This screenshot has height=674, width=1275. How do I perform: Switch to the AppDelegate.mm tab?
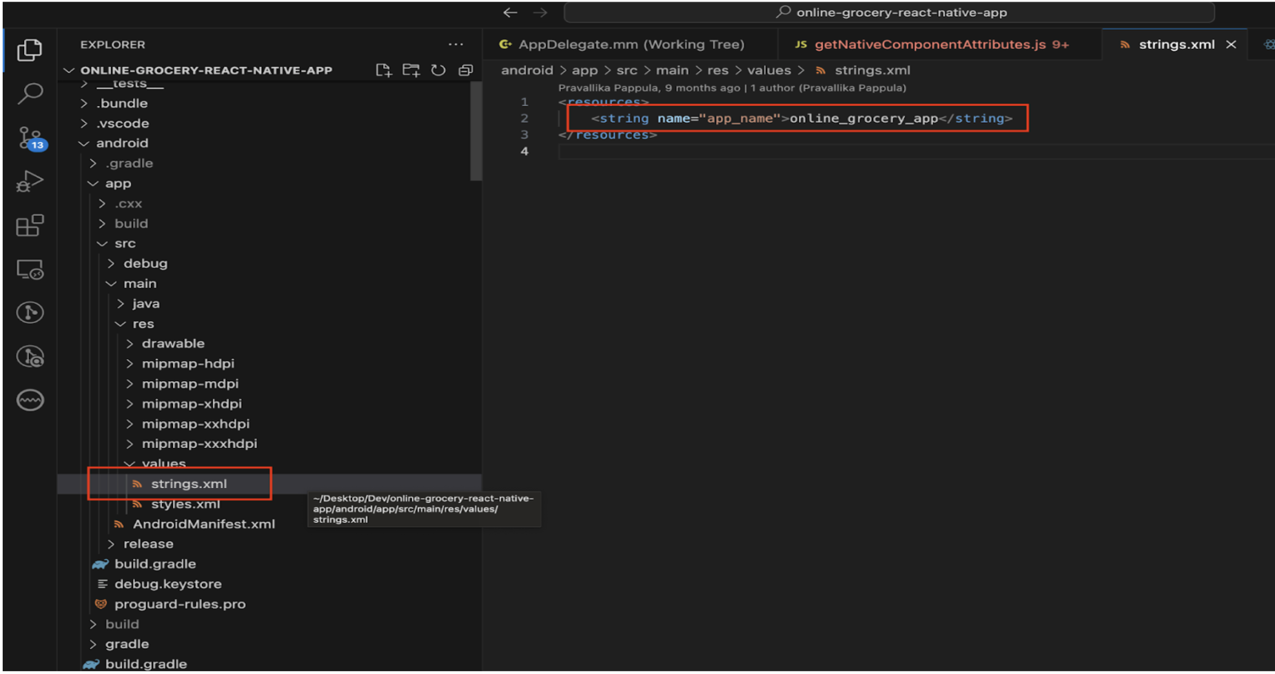click(622, 44)
